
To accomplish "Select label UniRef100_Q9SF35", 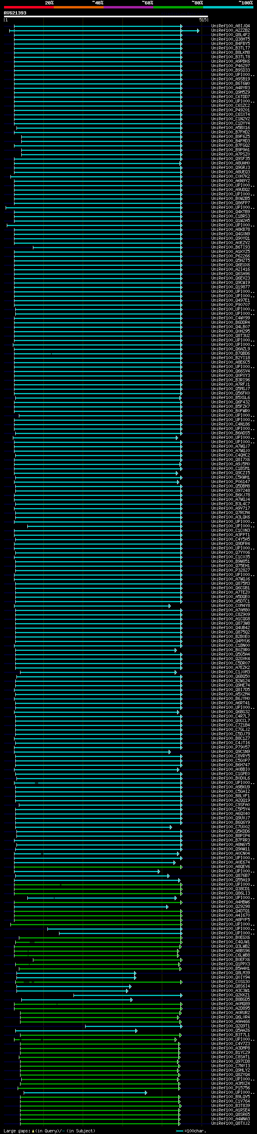I will 230,158.
